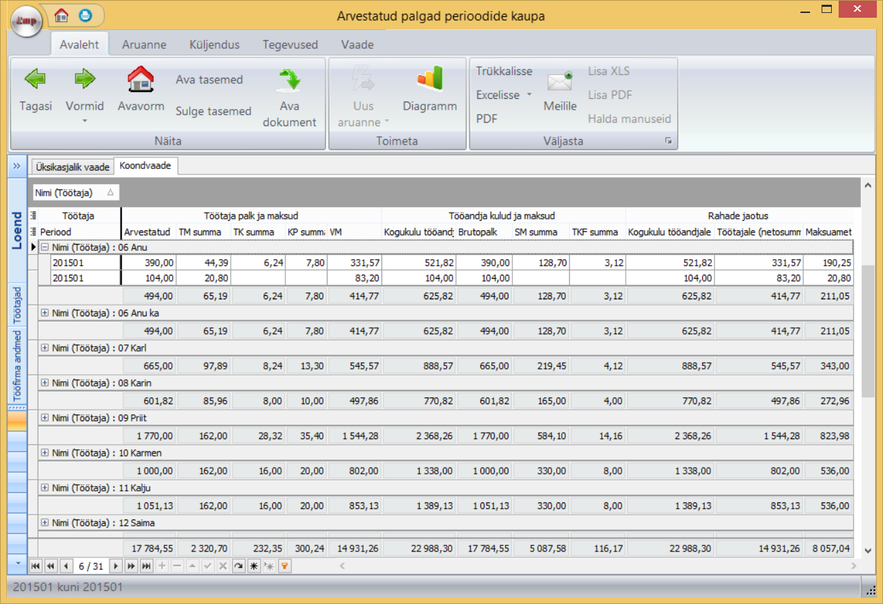883x604 pixels.
Task: Open the Vormid dropdown
Action: pos(85,112)
